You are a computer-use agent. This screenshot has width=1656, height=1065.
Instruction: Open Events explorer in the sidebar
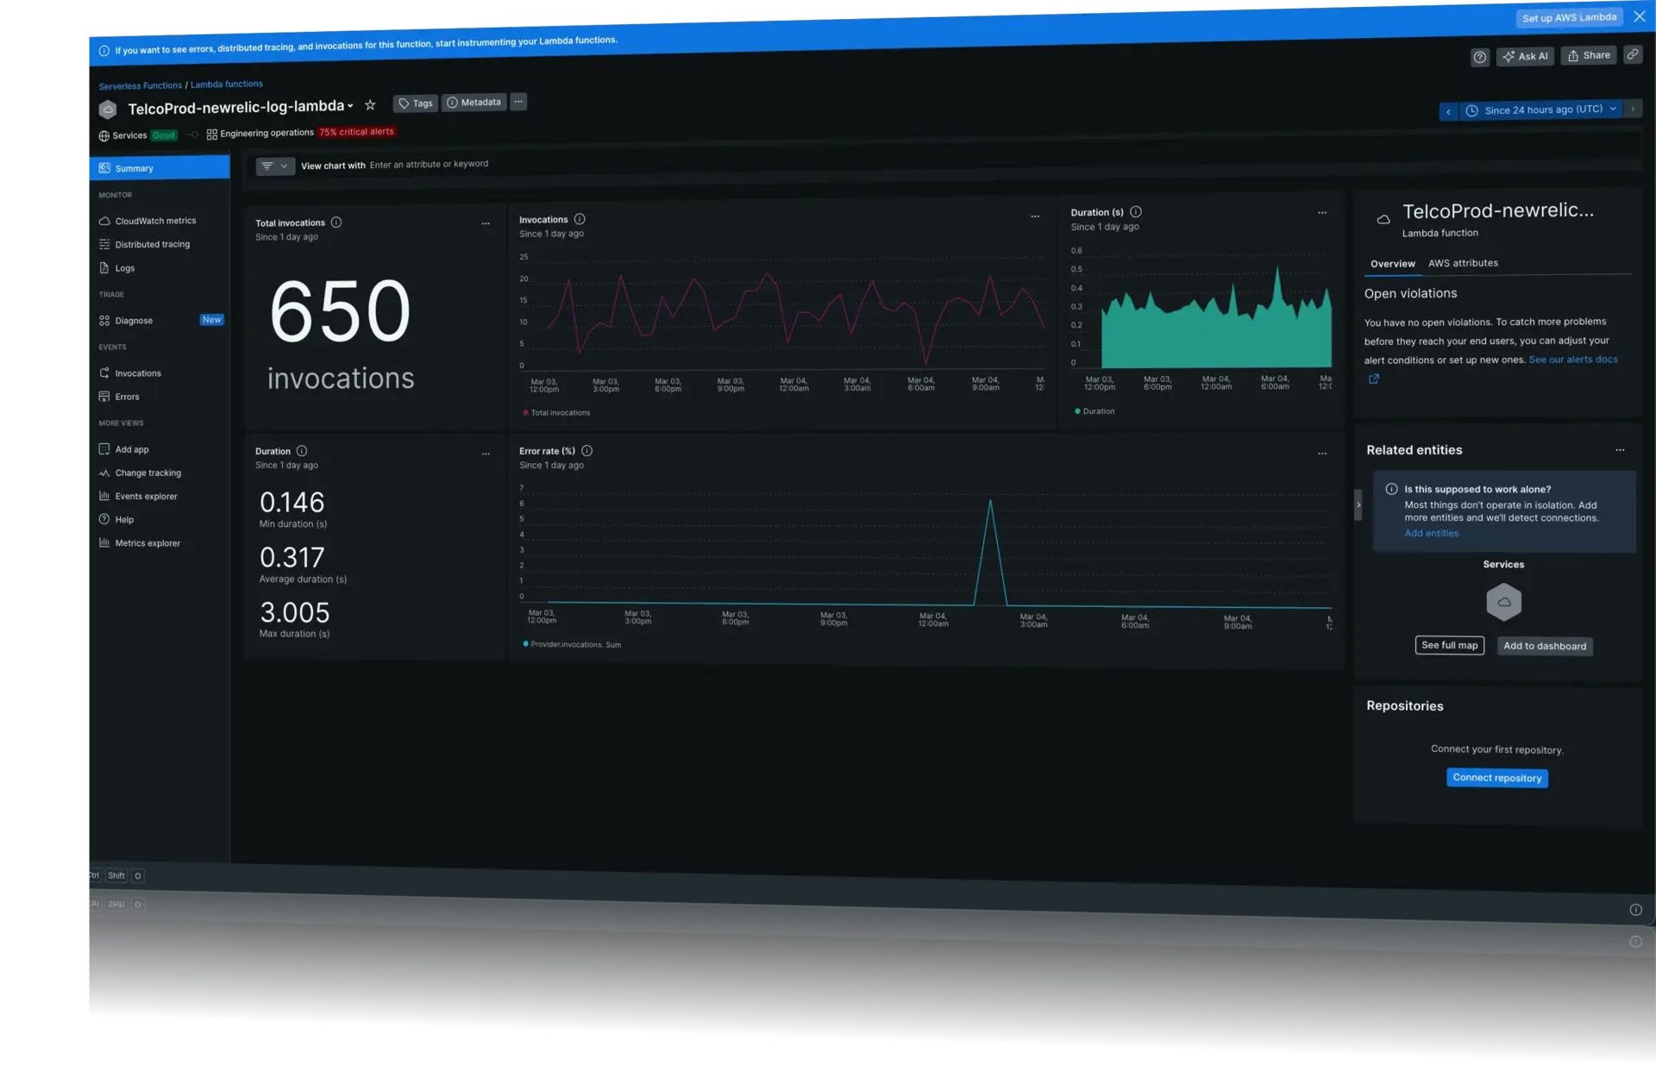[147, 496]
